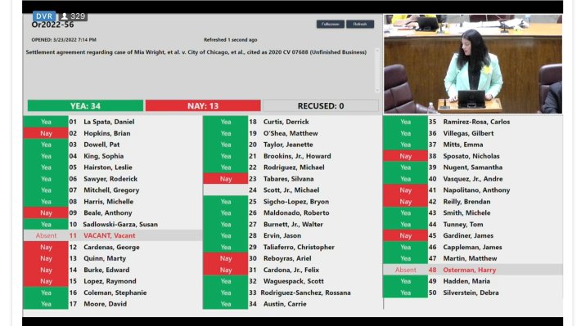Click the Fullscreen button
Screen dimensions: 581x326
[330, 24]
